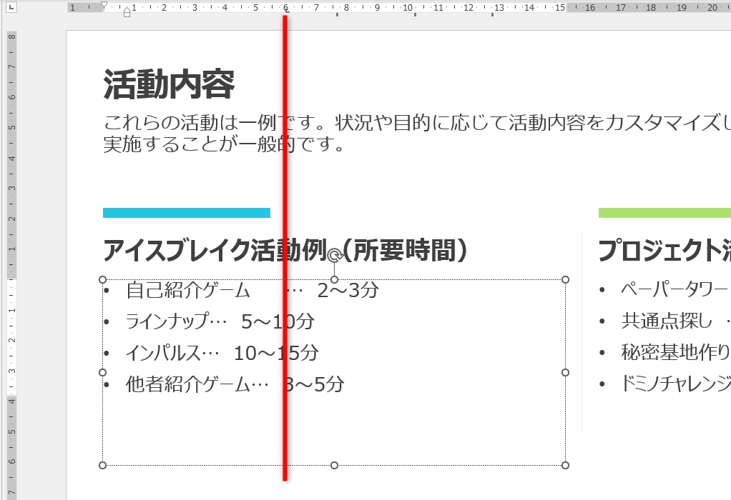This screenshot has height=500, width=731.
Task: Click the tab stop marker near ruler mark 10
Action: 415,14
